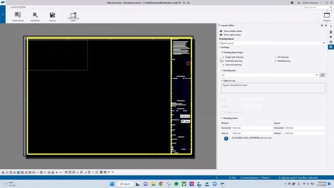This screenshot has width=334, height=188.
Task: Open the blue file menu strip
Action: pos(3,15)
